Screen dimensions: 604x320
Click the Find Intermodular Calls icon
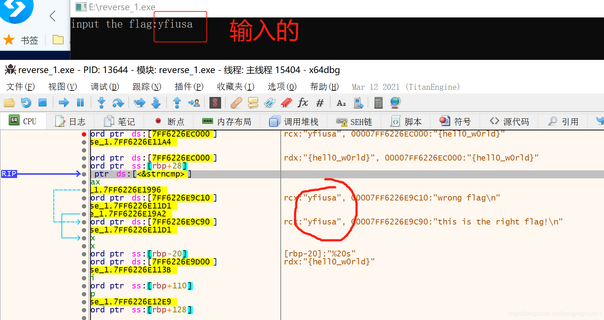pyautogui.click(x=358, y=103)
